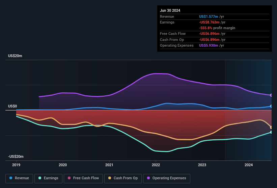Image resolution: width=277 pixels, height=188 pixels.
Task: Toggle the Operating Expenses legend button
Action: click(x=167, y=178)
